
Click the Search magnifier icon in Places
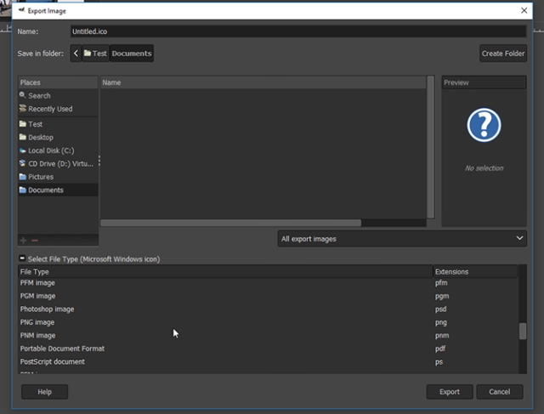[x=23, y=96]
